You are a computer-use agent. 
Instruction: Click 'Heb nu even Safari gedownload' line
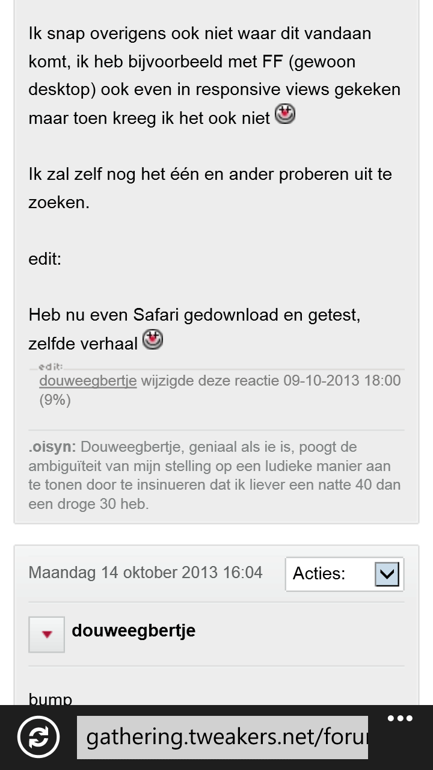click(194, 315)
